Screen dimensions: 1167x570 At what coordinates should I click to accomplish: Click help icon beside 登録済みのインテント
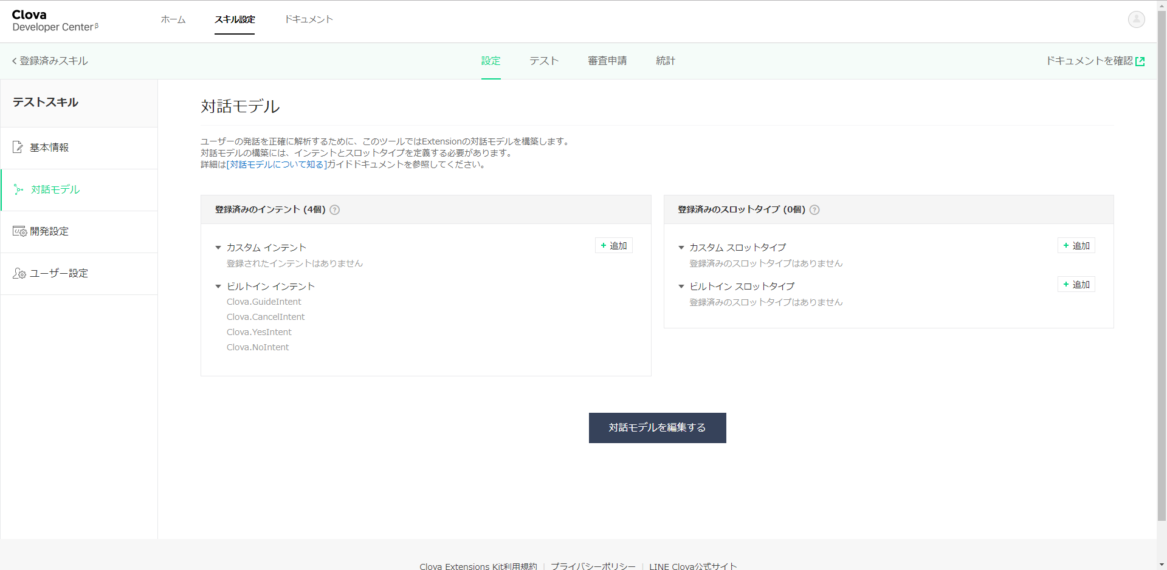coord(334,210)
